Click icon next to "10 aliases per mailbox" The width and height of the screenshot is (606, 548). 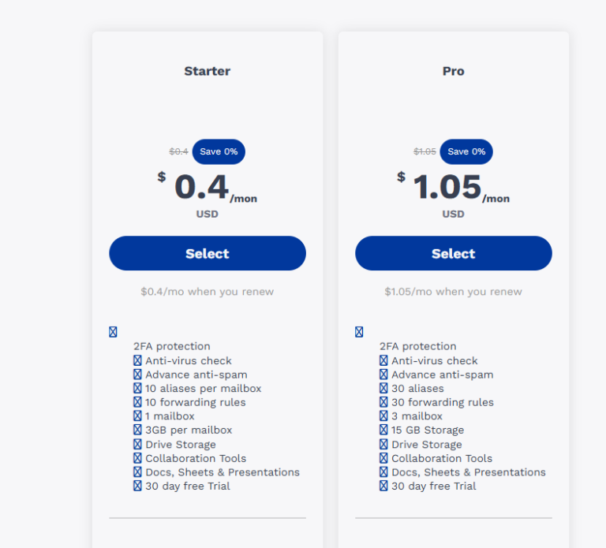tap(137, 389)
